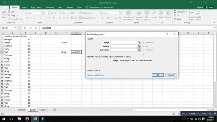Open the Vlookup sheet tab
This screenshot has height=122, width=217.
pyautogui.click(x=22, y=110)
